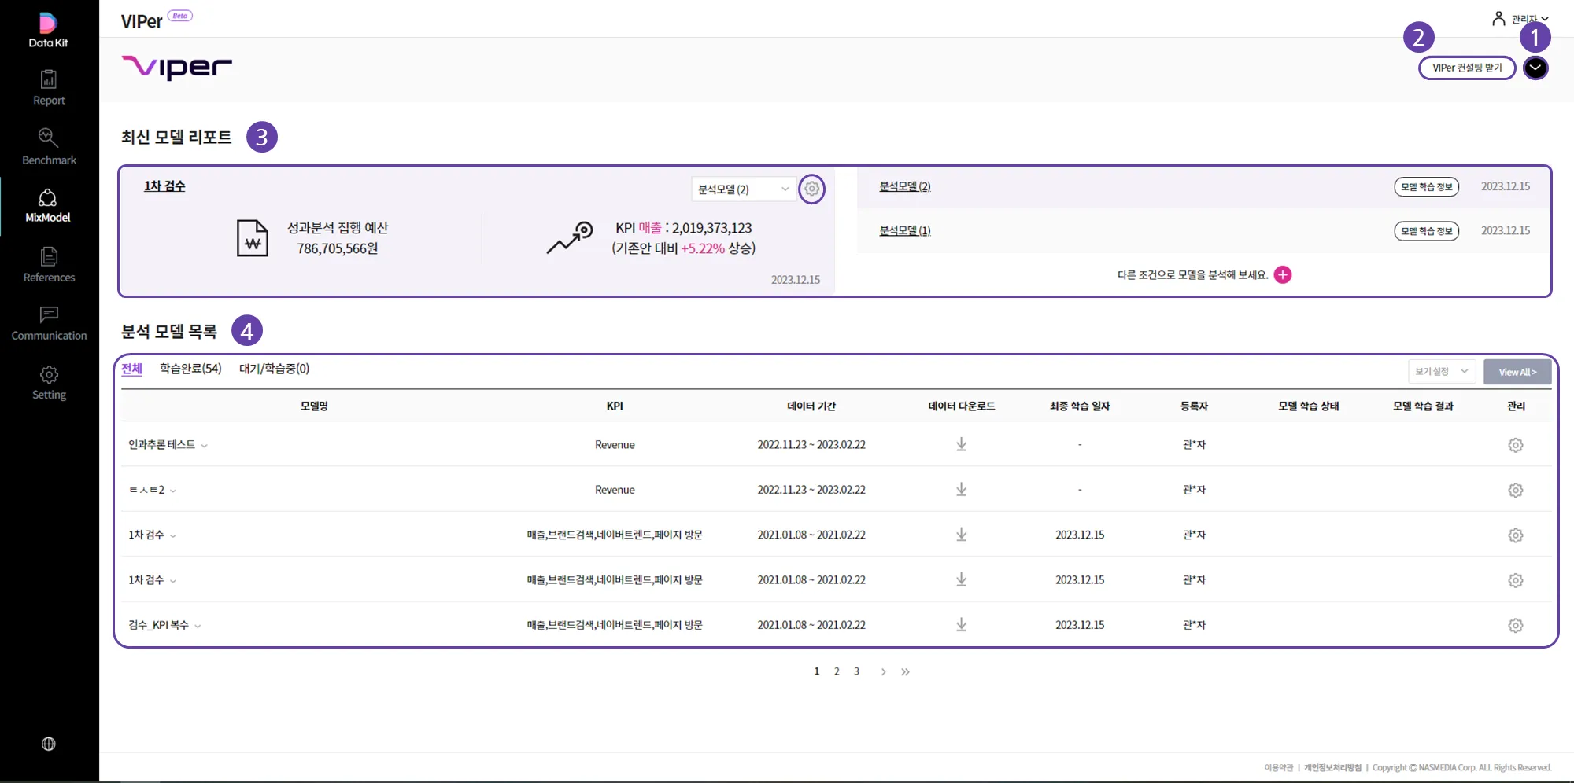Click the VIPer 컨설팅 받기 button
Image resolution: width=1574 pixels, height=783 pixels.
[x=1467, y=68]
